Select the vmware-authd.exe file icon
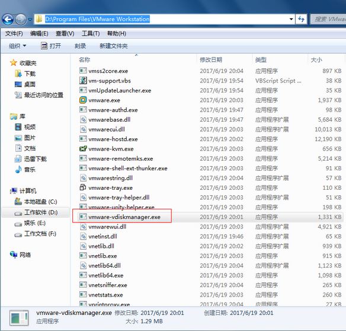346x331 pixels. (83, 110)
